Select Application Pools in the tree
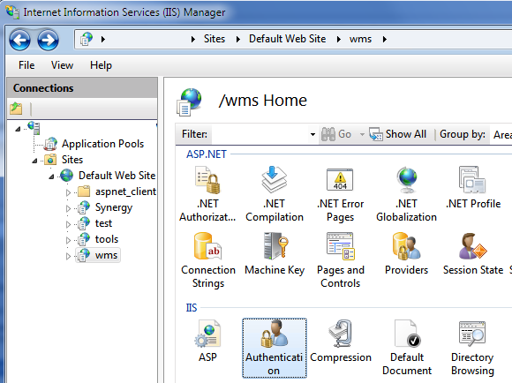The height and width of the screenshot is (383, 512). click(x=102, y=144)
